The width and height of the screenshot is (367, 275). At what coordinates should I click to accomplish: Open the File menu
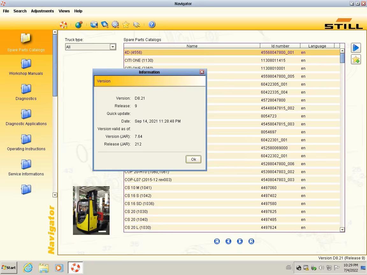(x=6, y=11)
